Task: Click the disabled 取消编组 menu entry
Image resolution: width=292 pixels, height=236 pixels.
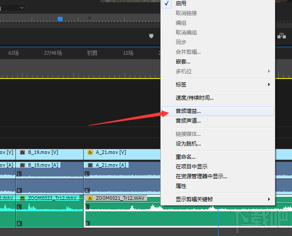Action: pyautogui.click(x=218, y=33)
